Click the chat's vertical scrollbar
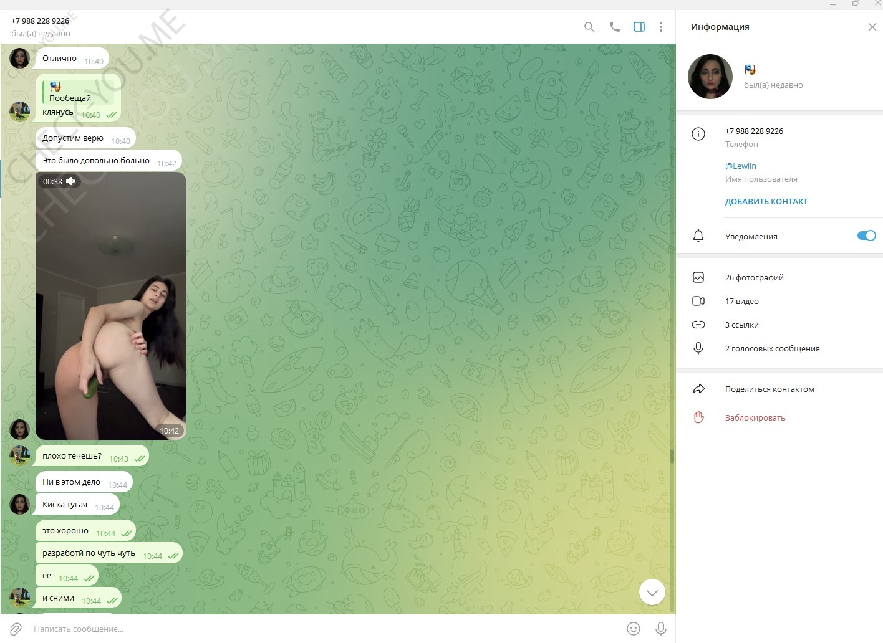The width and height of the screenshot is (883, 643). [672, 456]
